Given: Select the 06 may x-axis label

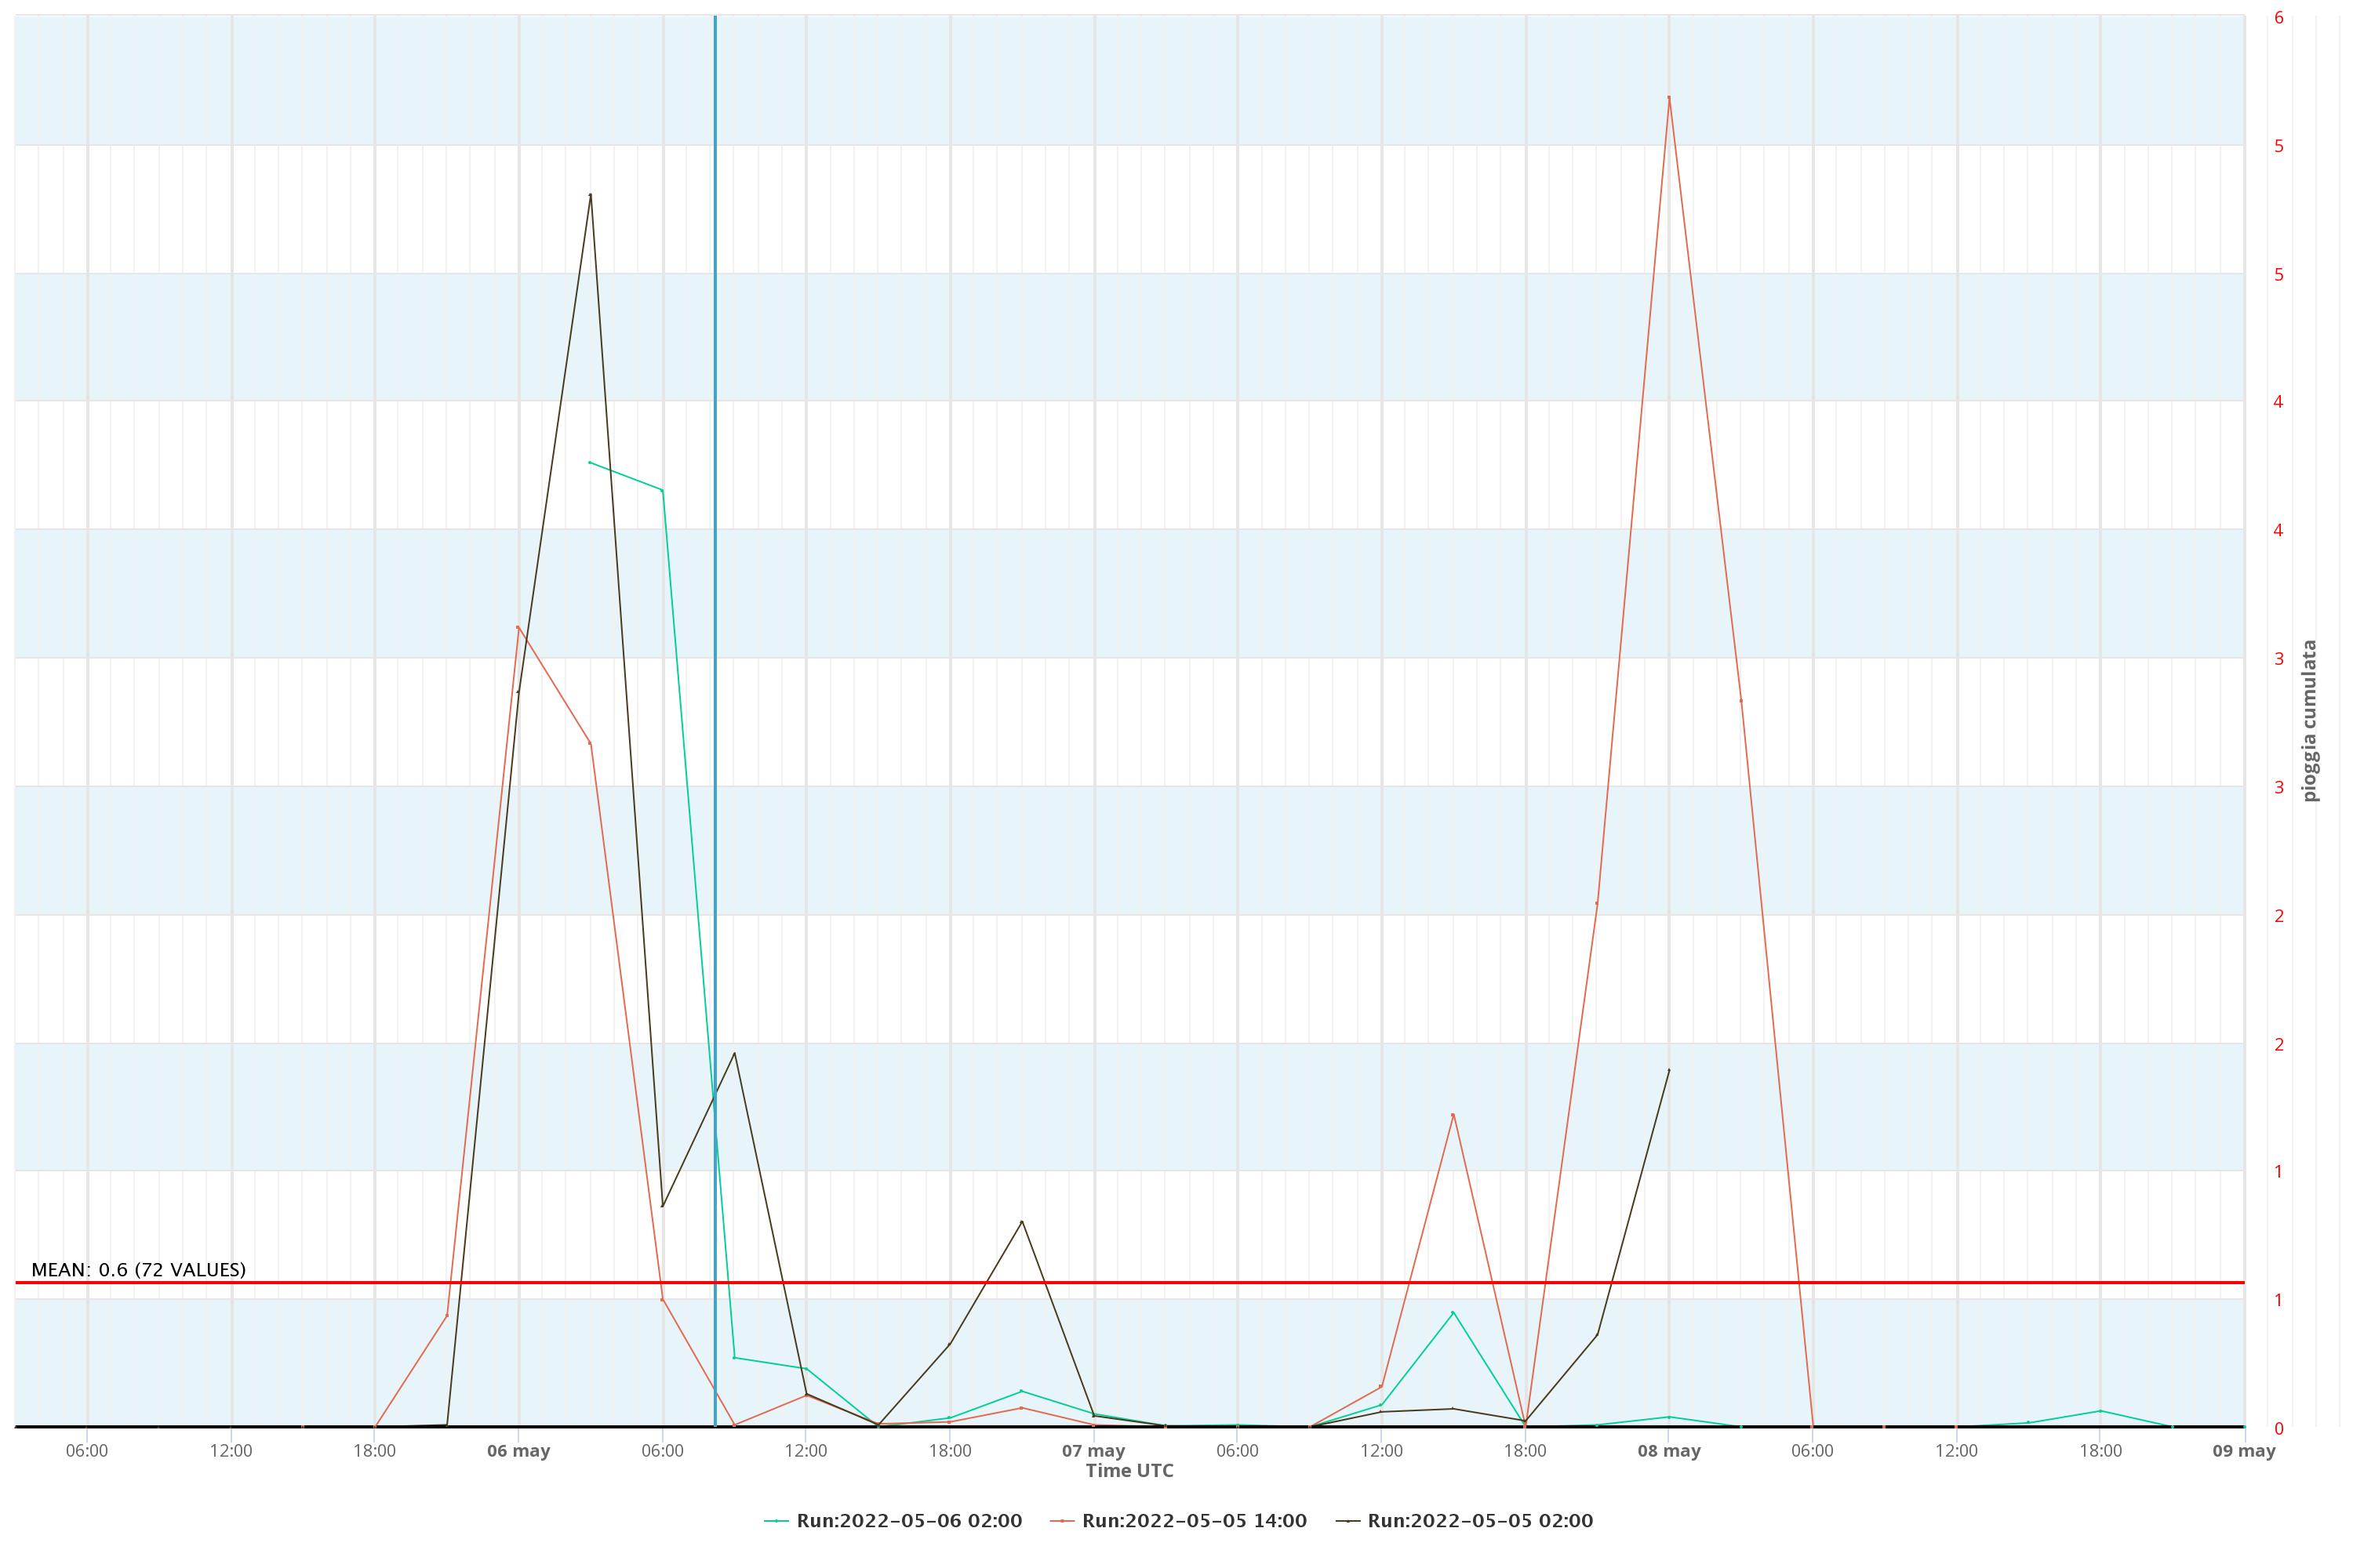Looking at the screenshot, I should (x=518, y=1451).
